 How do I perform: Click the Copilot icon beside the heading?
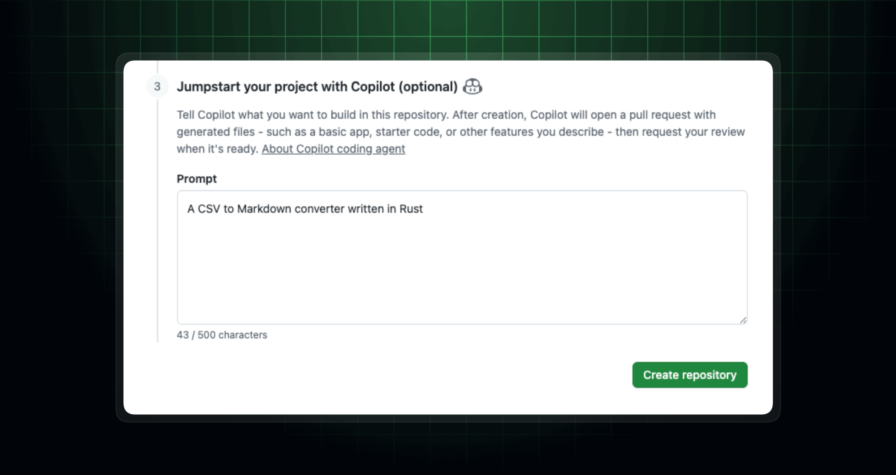[472, 86]
